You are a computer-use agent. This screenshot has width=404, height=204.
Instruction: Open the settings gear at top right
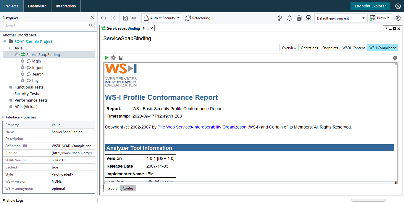point(398,18)
